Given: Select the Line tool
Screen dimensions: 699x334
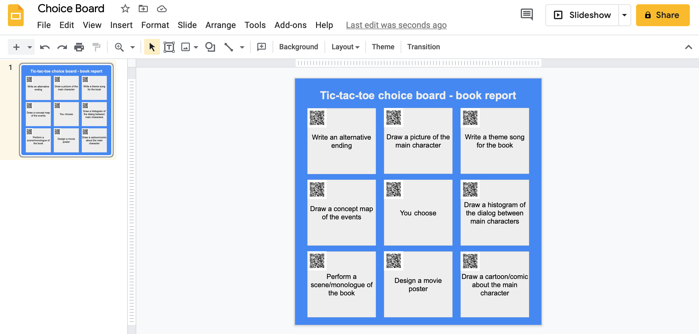Looking at the screenshot, I should point(229,47).
